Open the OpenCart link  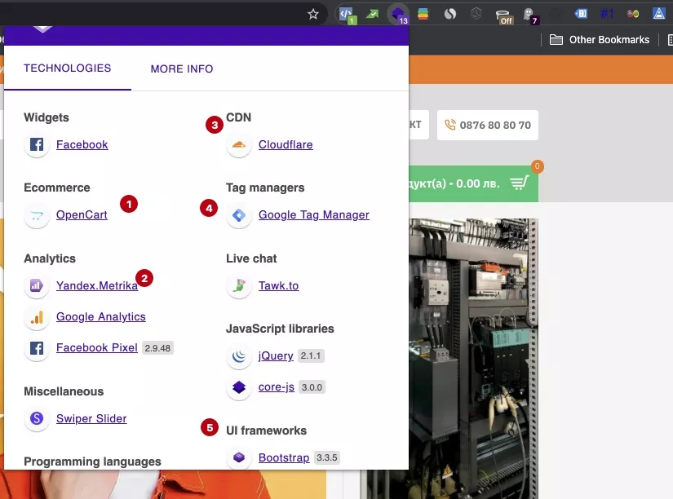coord(82,214)
